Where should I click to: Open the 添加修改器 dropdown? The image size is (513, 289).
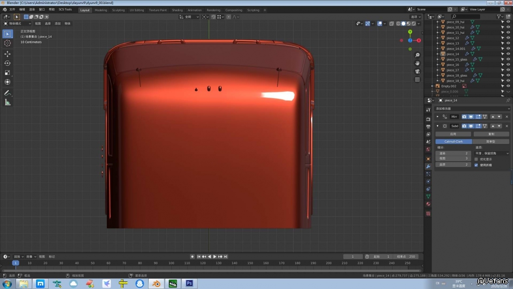point(473,109)
